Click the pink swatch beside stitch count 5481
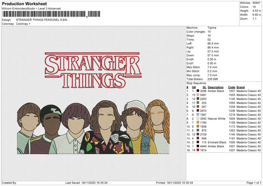Image resolution: width=263 pixels, height=186 pixels. 198,95
